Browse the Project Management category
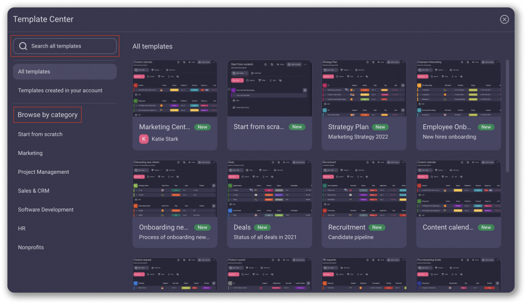 [x=44, y=172]
